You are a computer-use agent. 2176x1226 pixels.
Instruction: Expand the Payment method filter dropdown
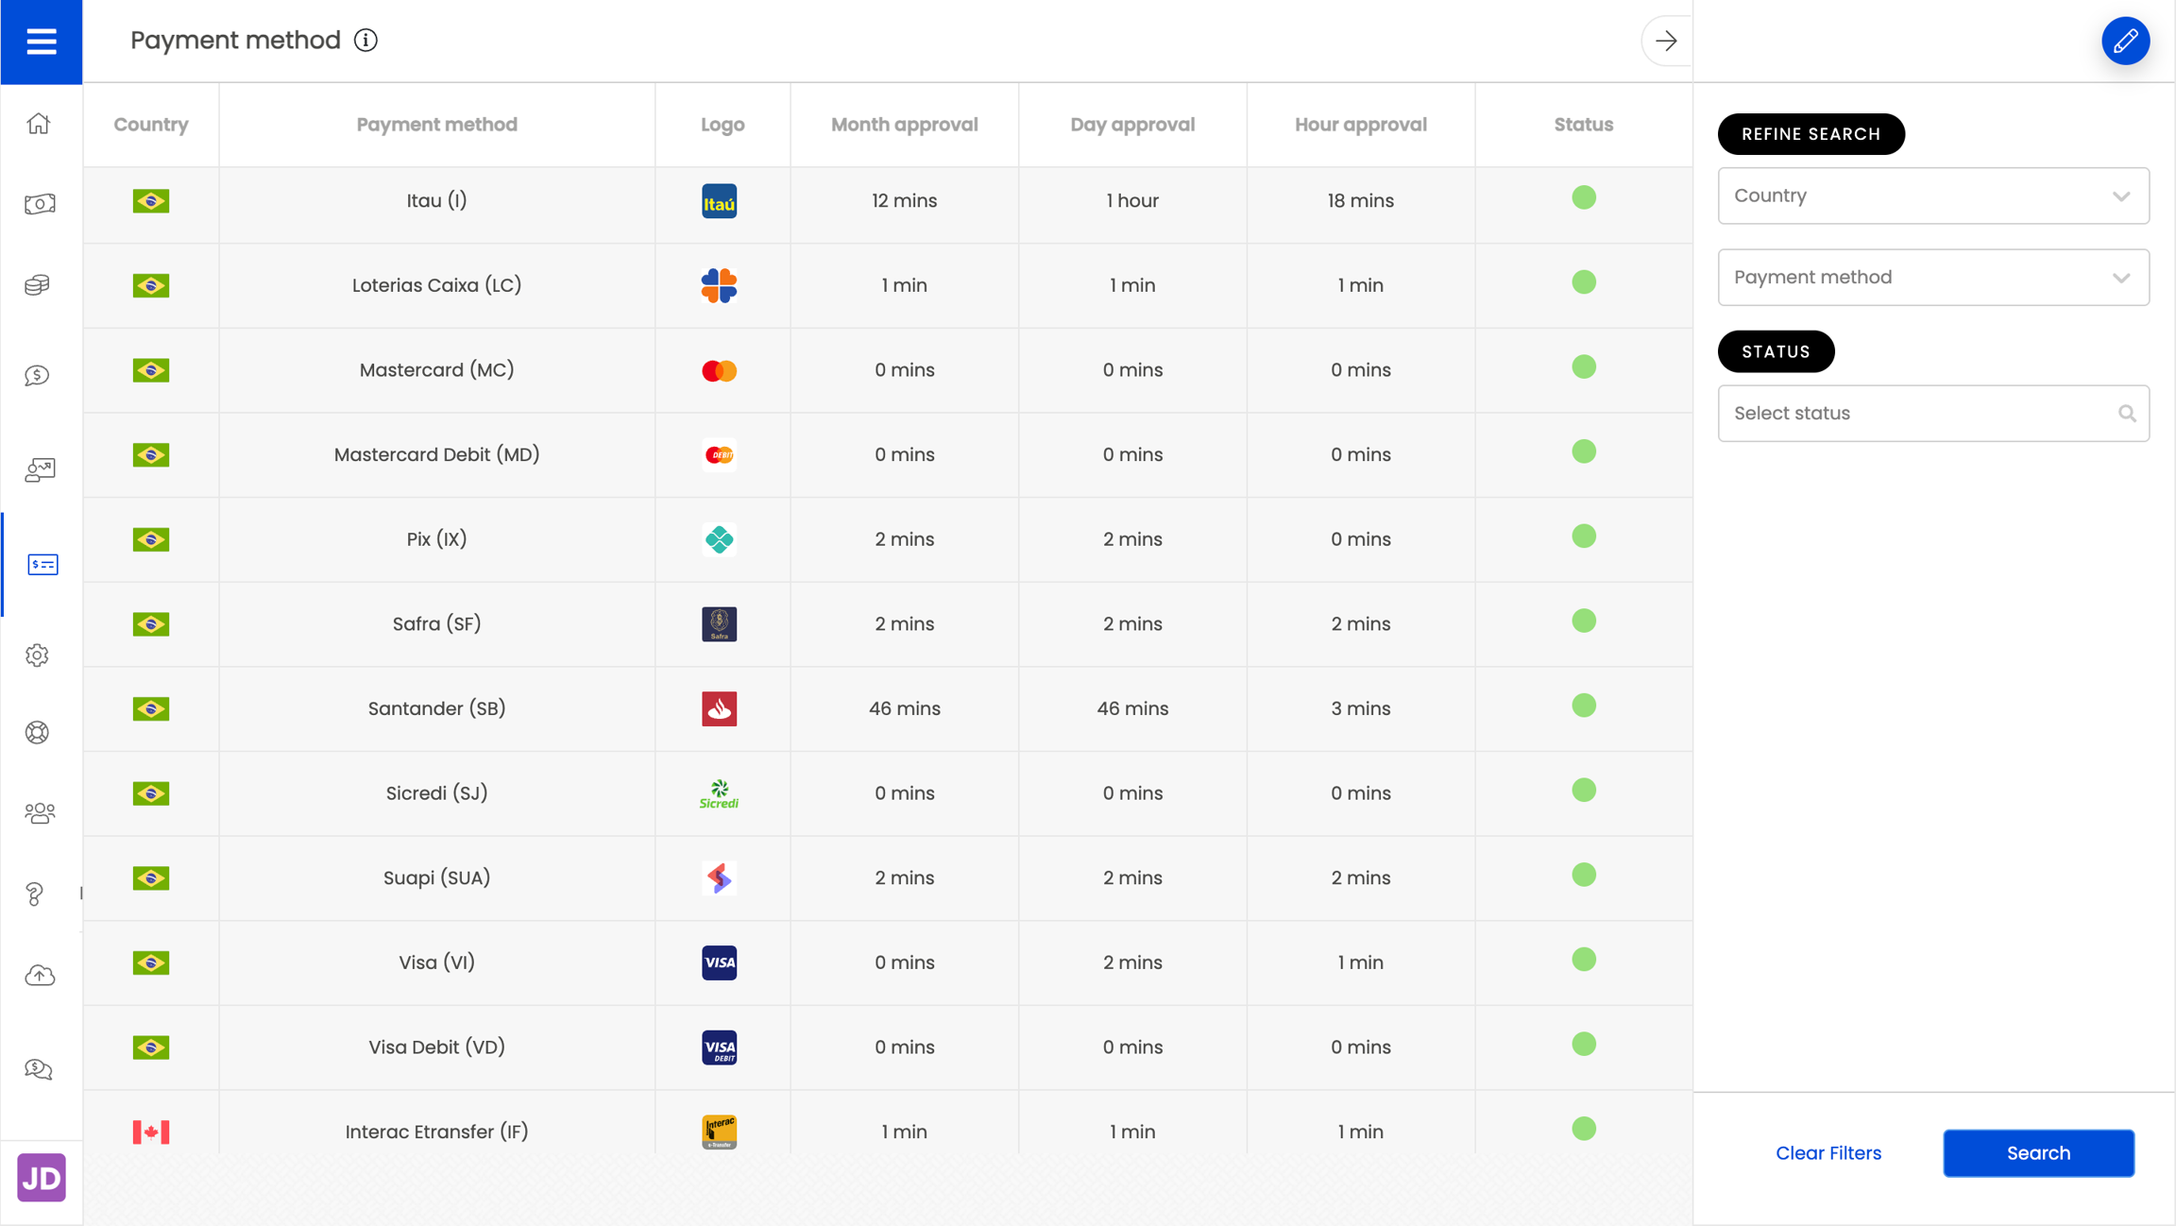tap(1932, 277)
